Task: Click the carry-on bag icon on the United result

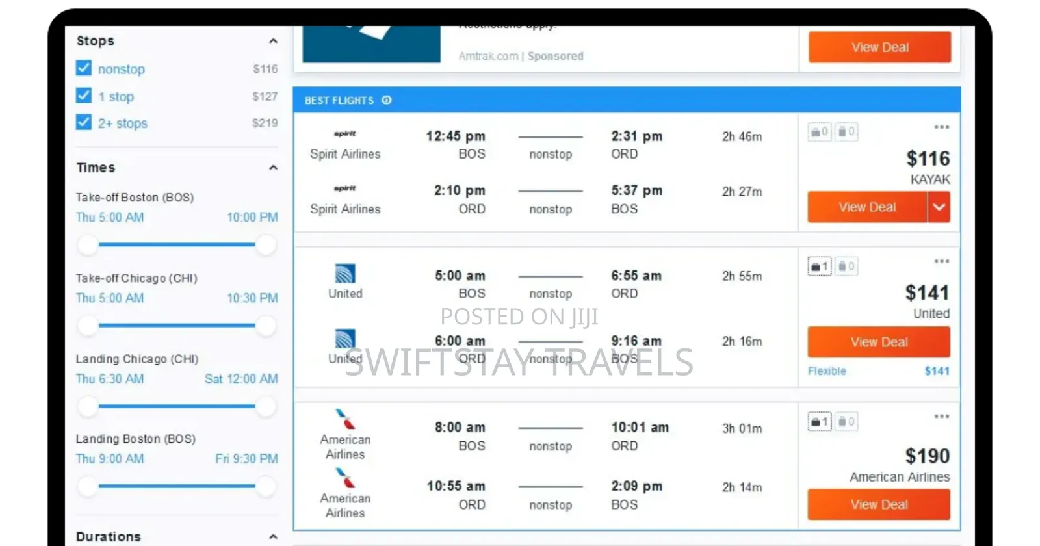Action: [x=820, y=266]
